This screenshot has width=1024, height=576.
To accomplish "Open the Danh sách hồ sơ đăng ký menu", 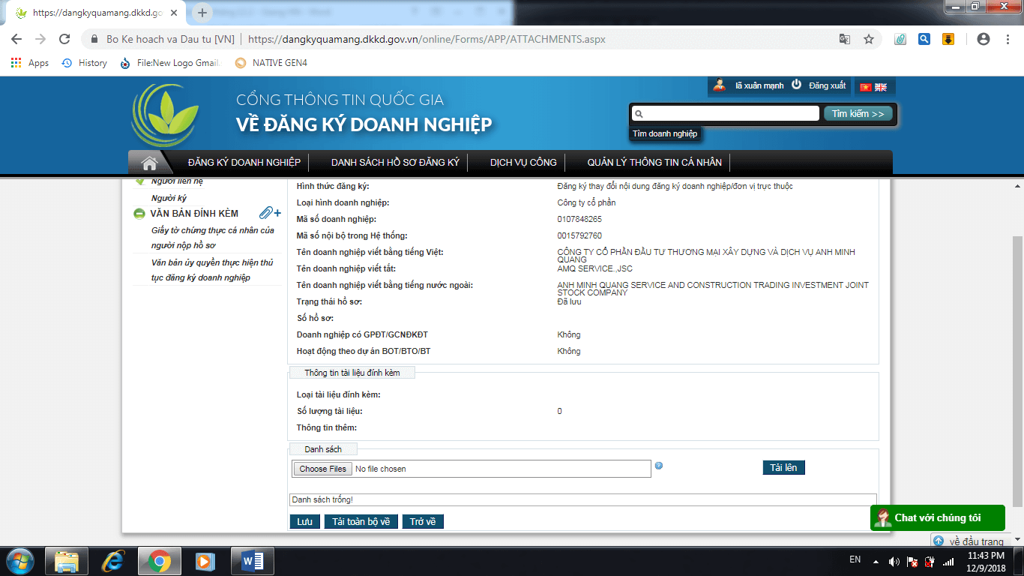I will click(394, 163).
